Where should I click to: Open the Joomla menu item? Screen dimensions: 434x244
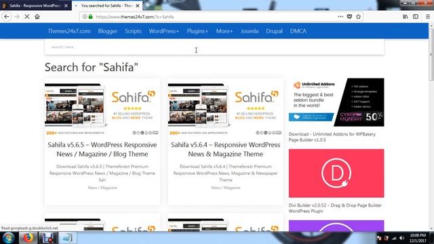pos(250,31)
